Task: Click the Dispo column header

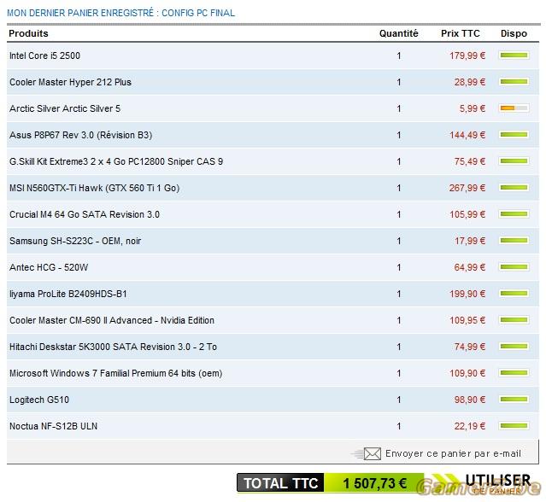Action: [x=514, y=33]
